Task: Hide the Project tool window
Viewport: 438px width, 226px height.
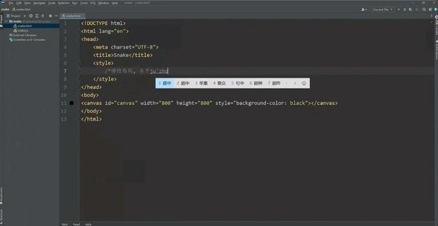Action: [x=56, y=16]
